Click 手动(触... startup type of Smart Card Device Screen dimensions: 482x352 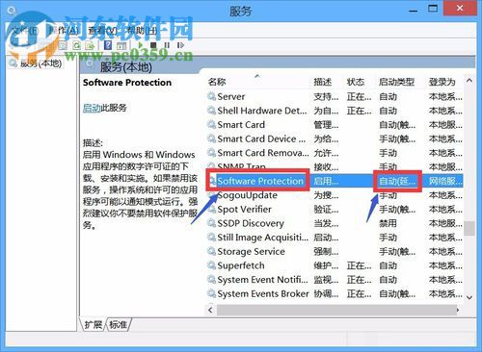coord(397,138)
